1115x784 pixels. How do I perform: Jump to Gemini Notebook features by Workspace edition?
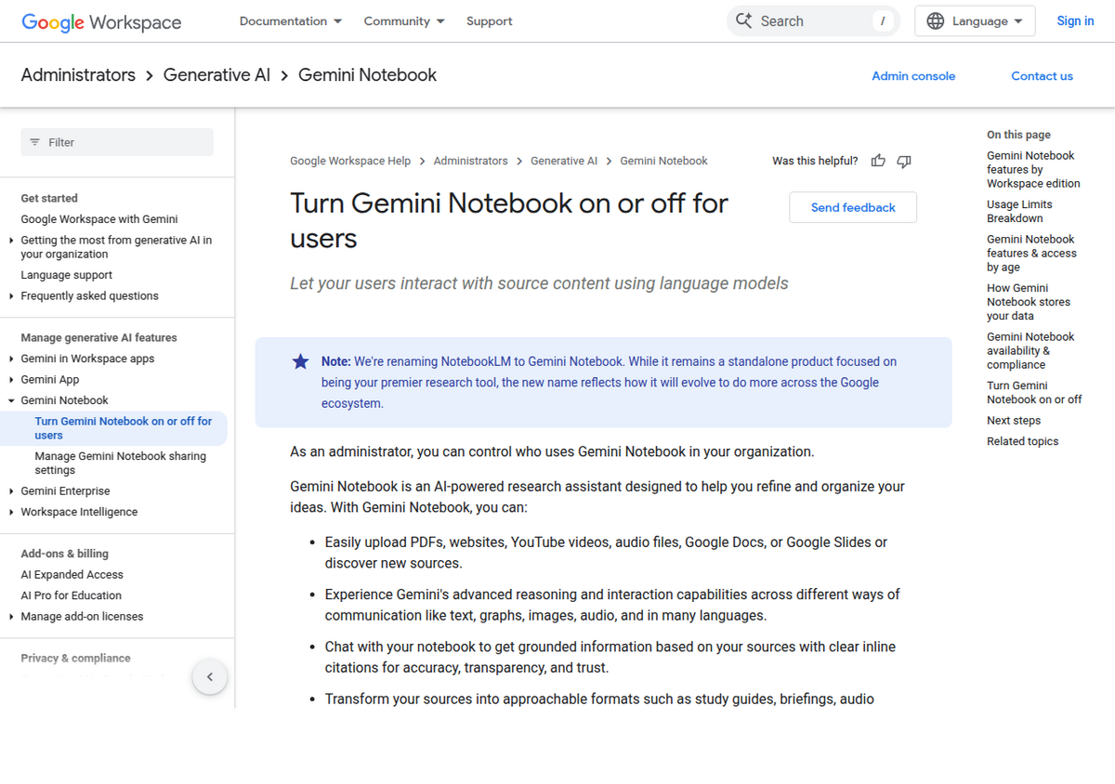coord(1033,170)
